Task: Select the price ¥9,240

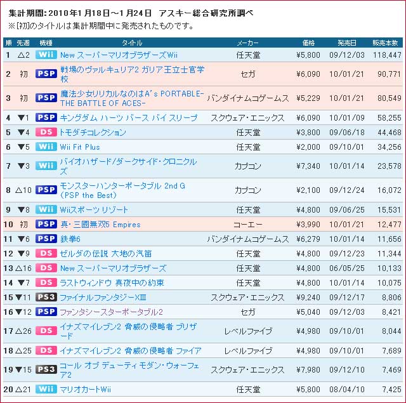Action: click(x=308, y=297)
